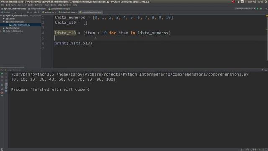Click comprehensions folder breadcrumb in navigation bar
This screenshot has height=151, width=268.
click(x=37, y=8)
